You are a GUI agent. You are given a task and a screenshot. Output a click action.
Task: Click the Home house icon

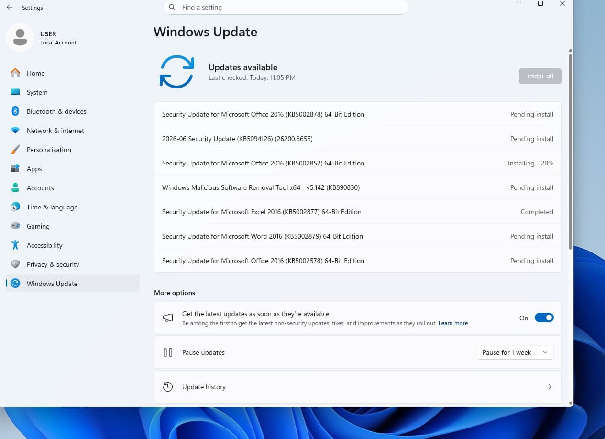[15, 73]
